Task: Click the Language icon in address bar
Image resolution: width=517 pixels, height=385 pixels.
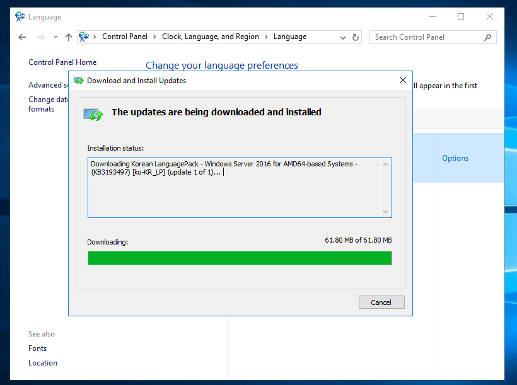Action: (x=84, y=37)
